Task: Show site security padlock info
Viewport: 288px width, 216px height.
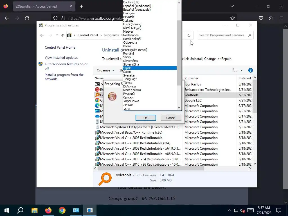Action: click(63, 18)
